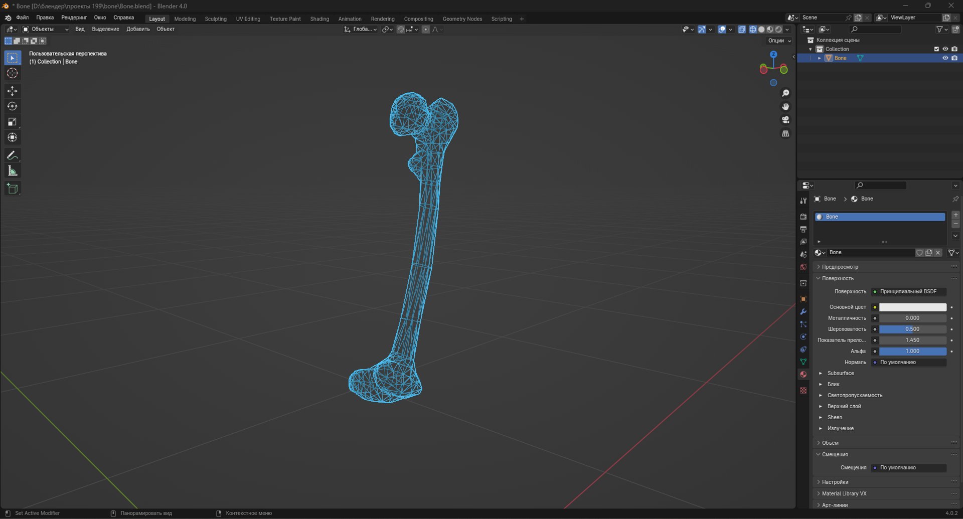Open the Object Data properties green triangle tab
The height and width of the screenshot is (519, 963).
tap(803, 362)
